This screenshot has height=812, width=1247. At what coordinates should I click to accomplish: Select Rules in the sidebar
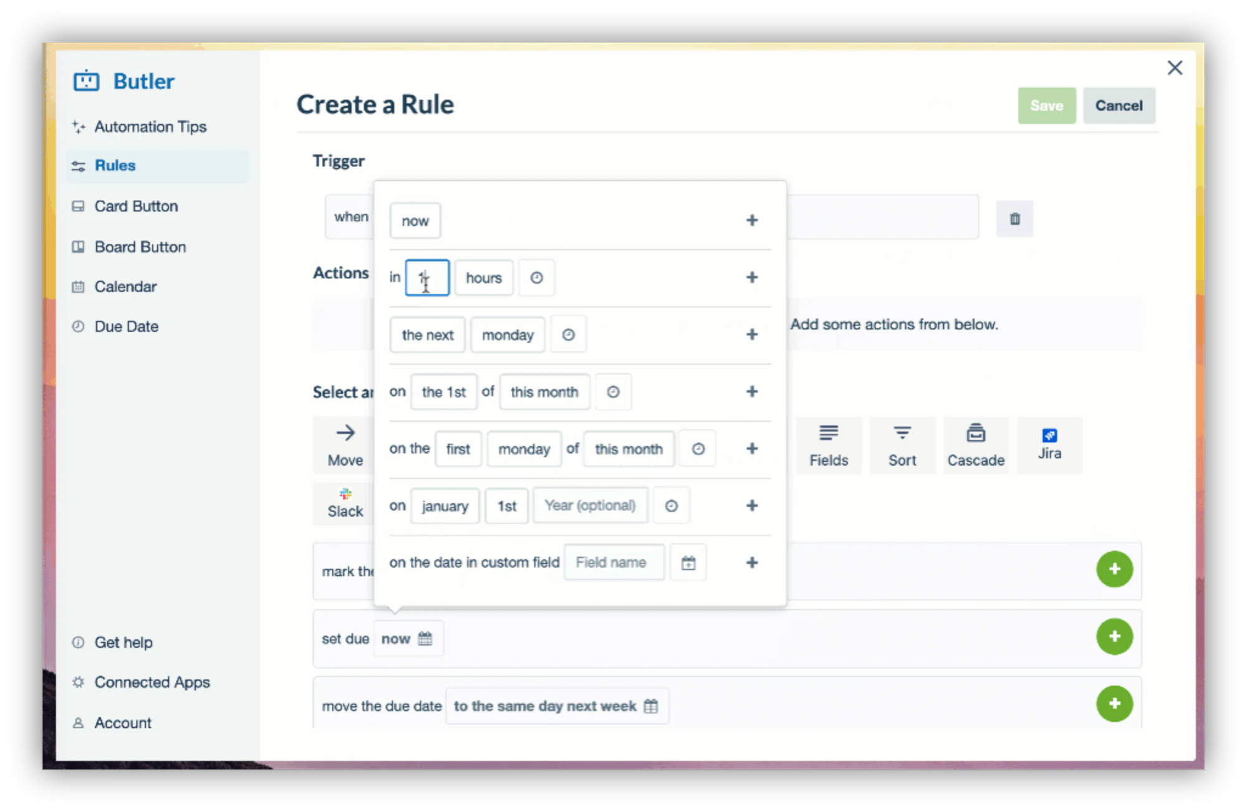[158, 166]
